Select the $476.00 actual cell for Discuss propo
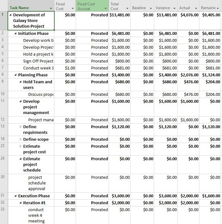 (188, 95)
